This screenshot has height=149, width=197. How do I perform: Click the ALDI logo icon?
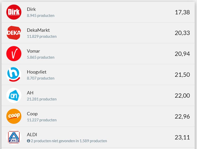(x=14, y=137)
